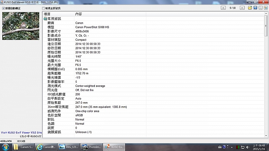
Task: Select the 'Unknown (-1)' lens info value
Action: [x=83, y=132]
